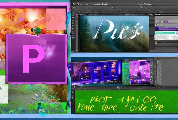Click the small grey rectangle icon in the top bar
The width and height of the screenshot is (178, 120).
pyautogui.click(x=87, y=4)
